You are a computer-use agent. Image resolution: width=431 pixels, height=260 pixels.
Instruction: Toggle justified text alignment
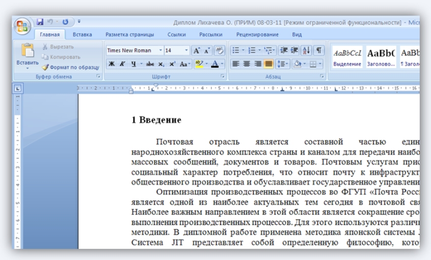tap(268, 64)
